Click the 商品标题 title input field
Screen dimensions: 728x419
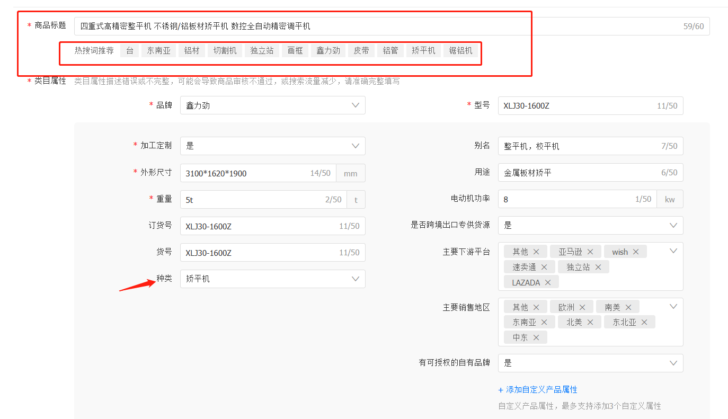coord(371,26)
